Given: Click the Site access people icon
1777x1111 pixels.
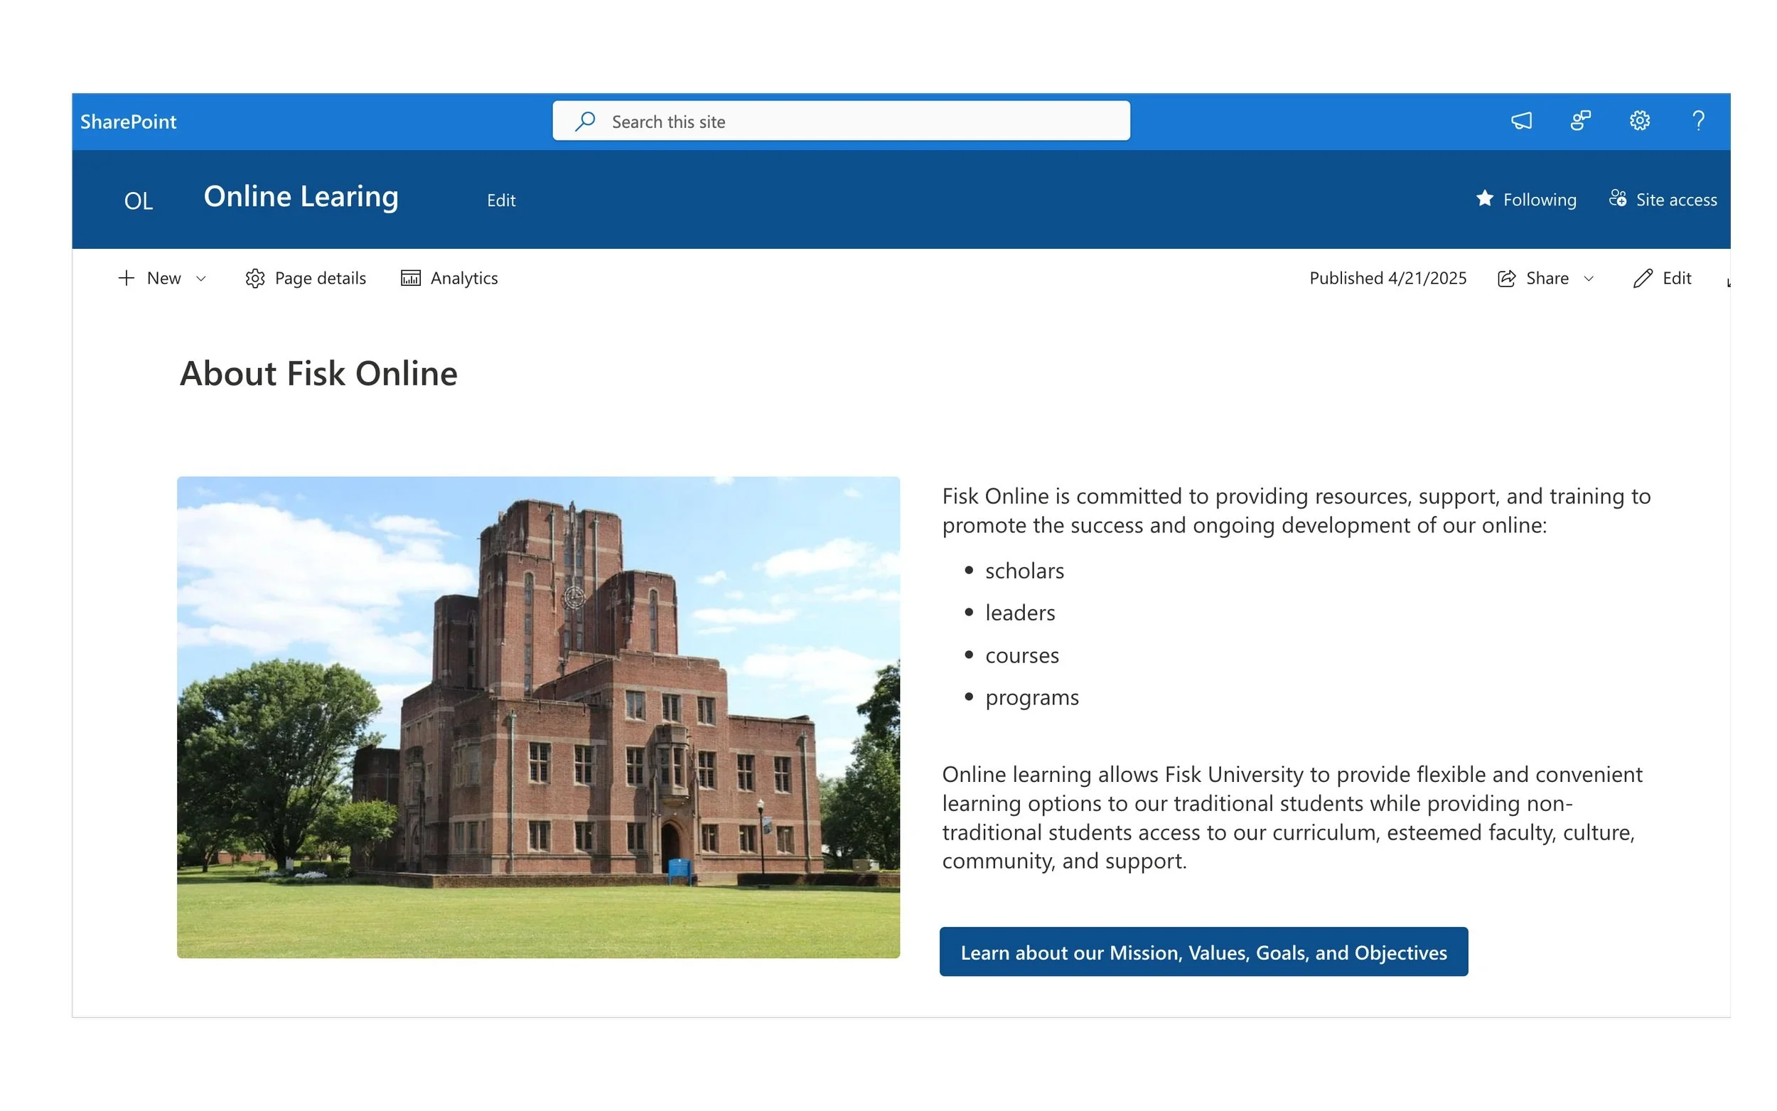Looking at the screenshot, I should [x=1617, y=198].
